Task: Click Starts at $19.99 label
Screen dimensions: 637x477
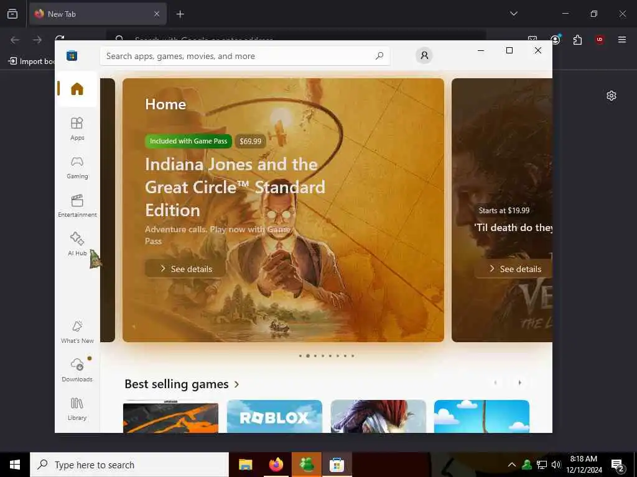Action: tap(504, 211)
